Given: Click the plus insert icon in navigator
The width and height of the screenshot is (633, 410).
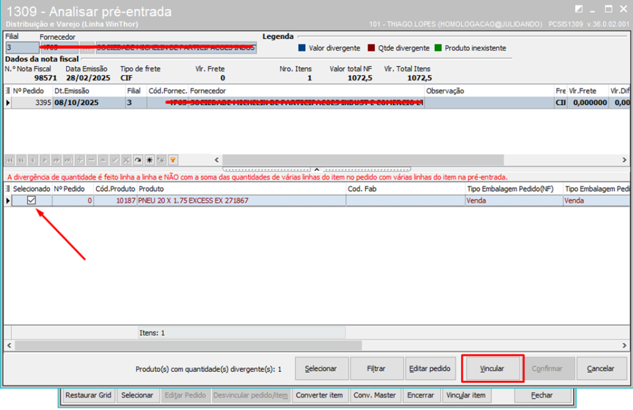Looking at the screenshot, I should [x=79, y=160].
